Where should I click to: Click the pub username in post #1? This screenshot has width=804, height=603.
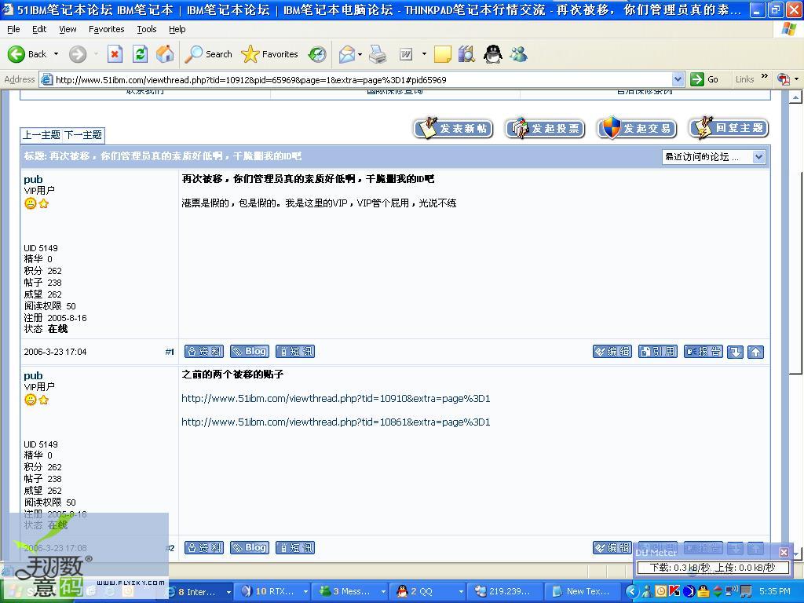pyautogui.click(x=33, y=179)
